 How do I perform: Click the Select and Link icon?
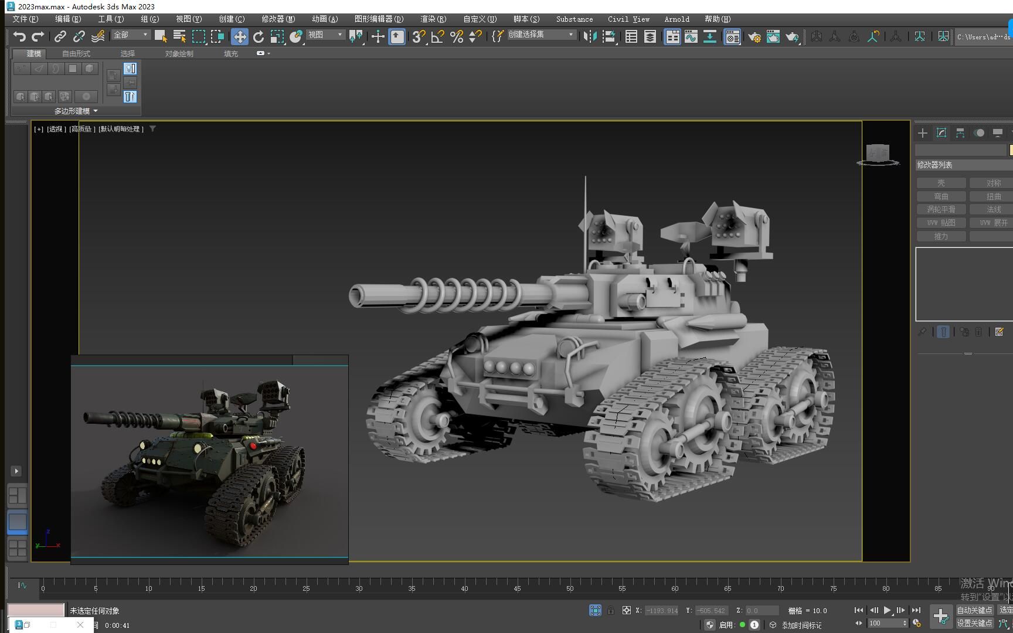point(60,36)
